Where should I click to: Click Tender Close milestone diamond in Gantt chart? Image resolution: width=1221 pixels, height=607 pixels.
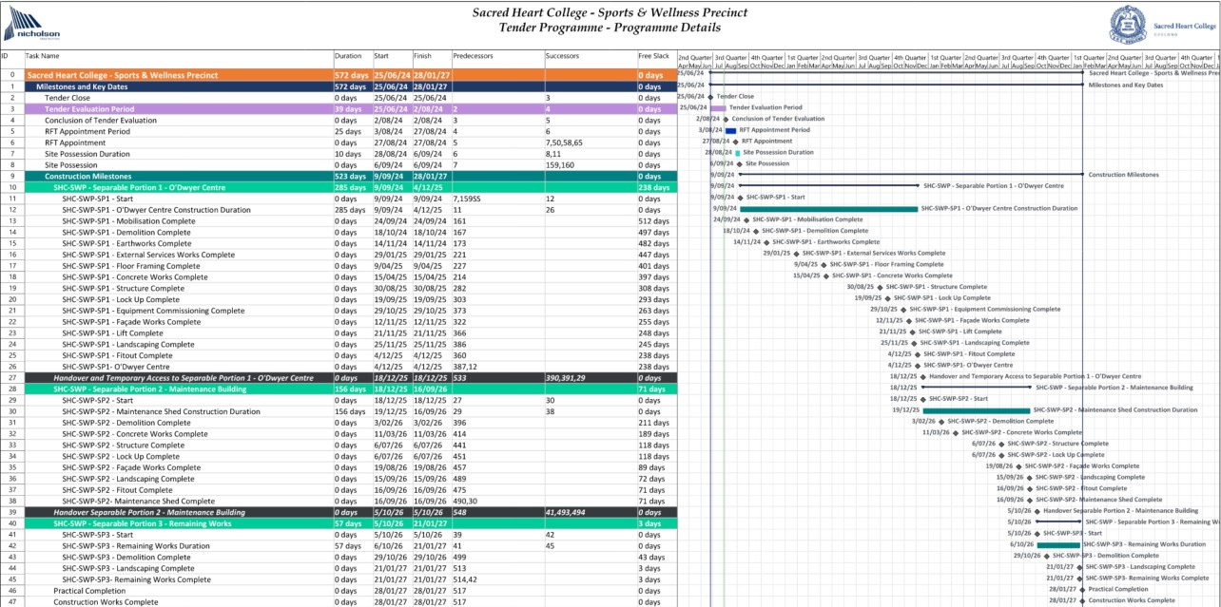(710, 97)
